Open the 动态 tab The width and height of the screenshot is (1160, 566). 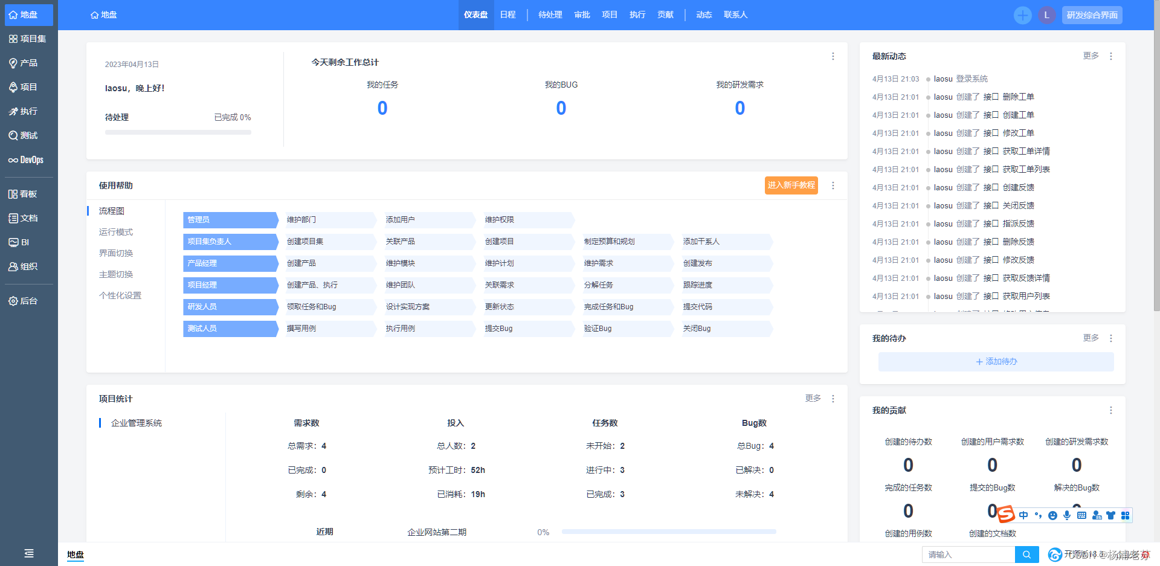click(704, 15)
